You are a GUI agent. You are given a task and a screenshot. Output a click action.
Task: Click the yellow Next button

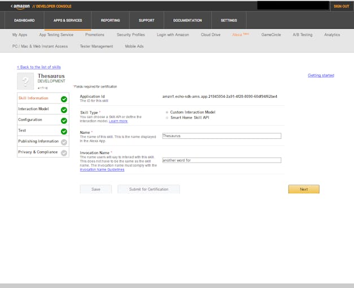304,189
